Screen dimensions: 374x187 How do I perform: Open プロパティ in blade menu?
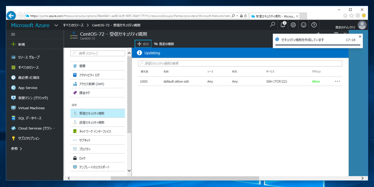(x=98, y=149)
